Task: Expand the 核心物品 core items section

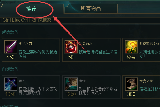Action: 10,106
